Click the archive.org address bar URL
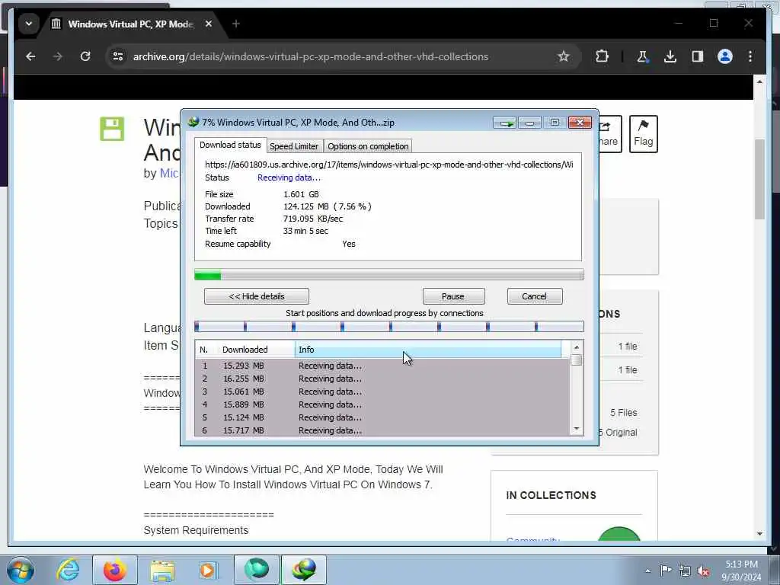 point(311,56)
